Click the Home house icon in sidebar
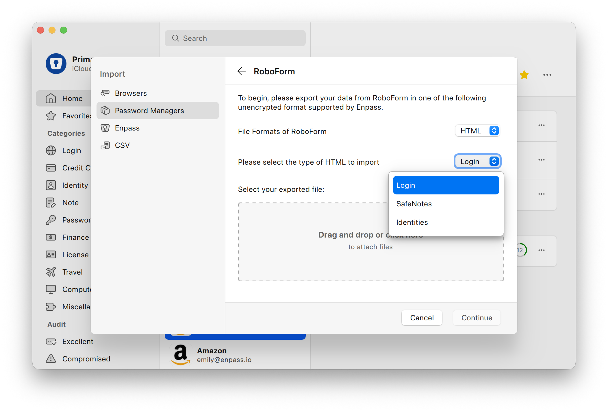 pyautogui.click(x=51, y=98)
